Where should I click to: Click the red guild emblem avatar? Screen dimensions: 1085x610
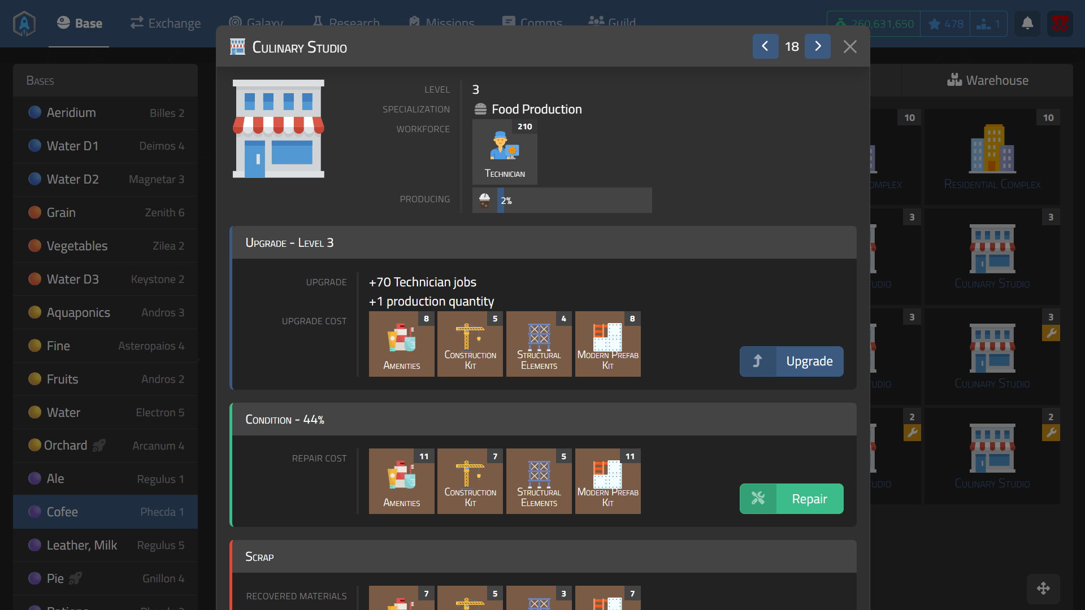pyautogui.click(x=1060, y=24)
